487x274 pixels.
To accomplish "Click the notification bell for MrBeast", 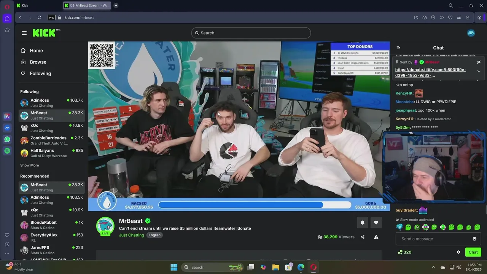I will click(362, 223).
